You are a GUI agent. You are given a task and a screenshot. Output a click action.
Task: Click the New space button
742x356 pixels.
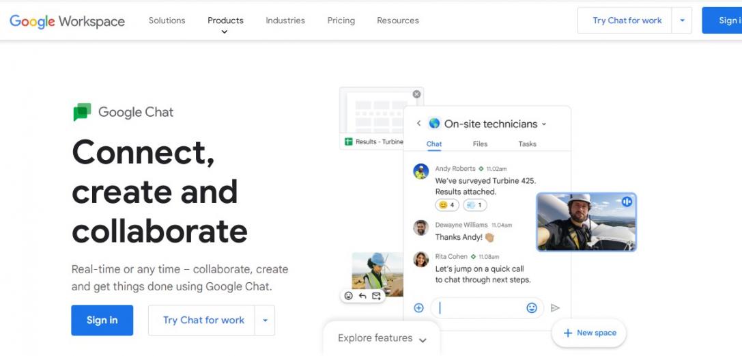[588, 333]
